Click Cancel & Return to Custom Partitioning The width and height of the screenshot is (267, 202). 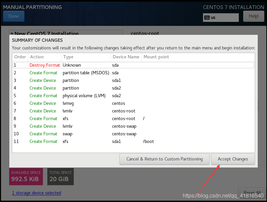[164, 159]
